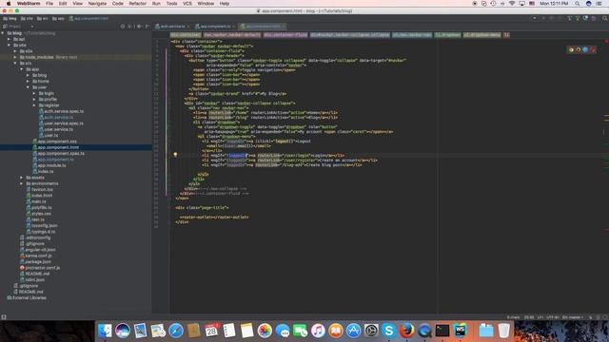Collapse the blog project root node
Screen dimensions: 609x342
(x=3, y=33)
